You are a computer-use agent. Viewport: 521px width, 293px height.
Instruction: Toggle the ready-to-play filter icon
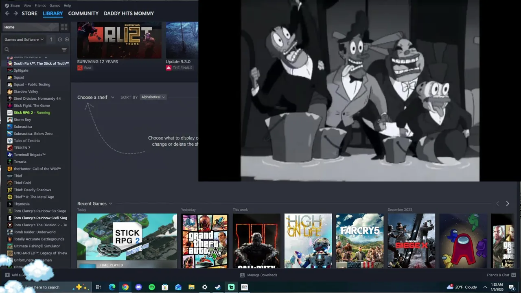[67, 39]
